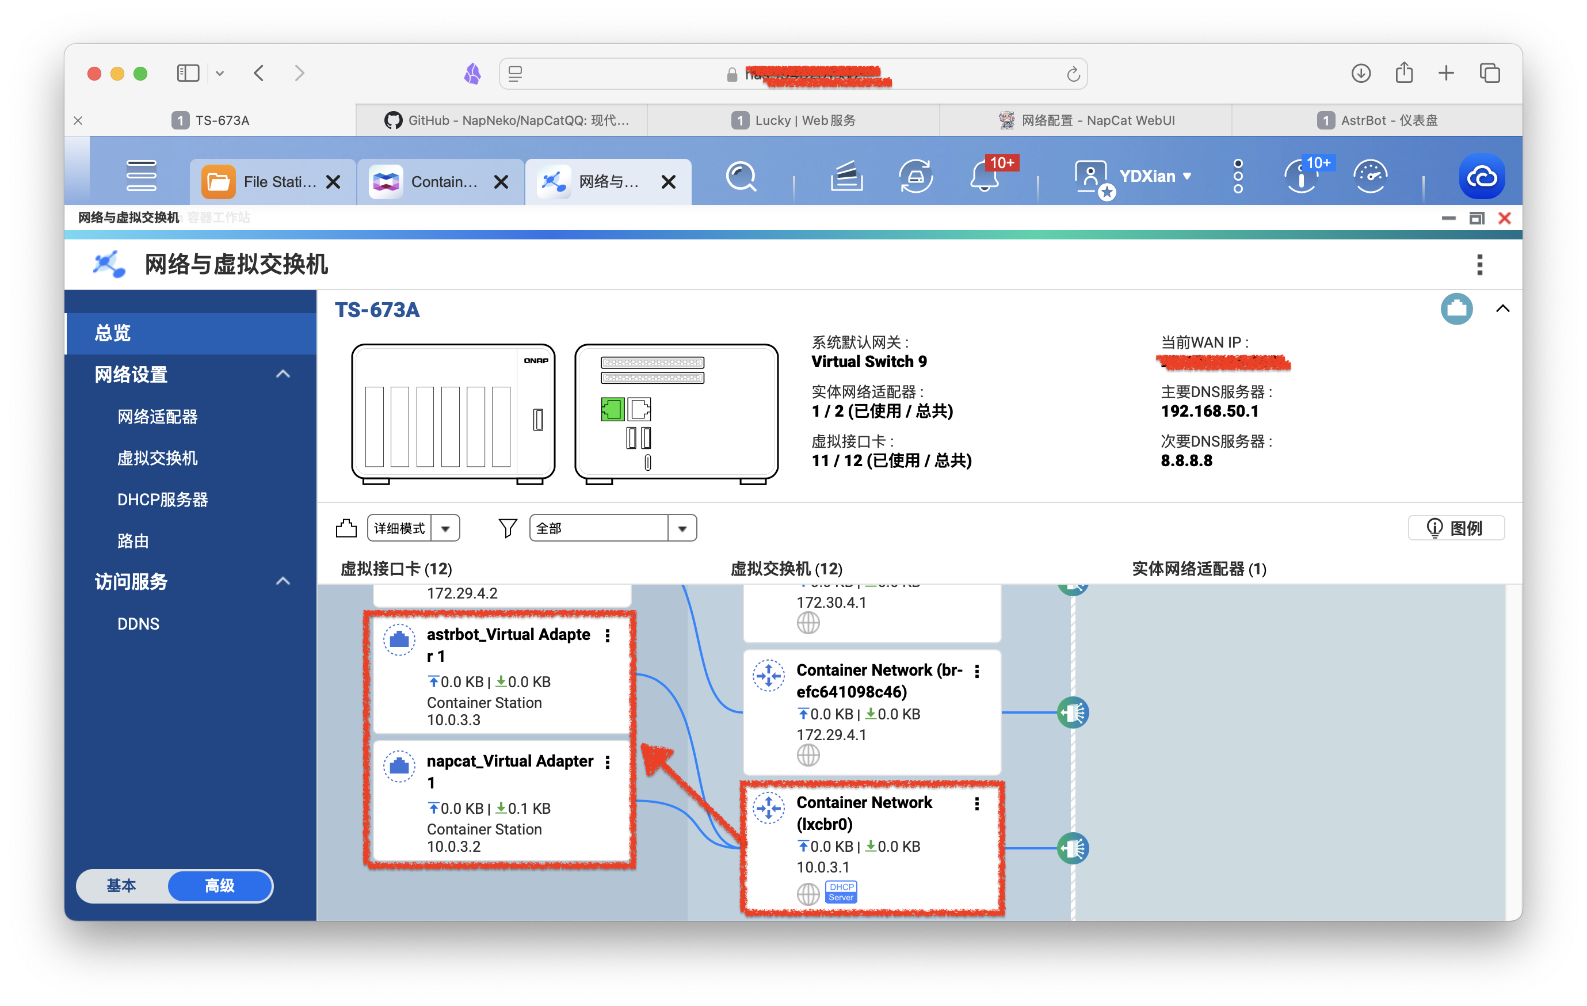
Task: Click the YDXian user avatar icon
Action: 1092,177
